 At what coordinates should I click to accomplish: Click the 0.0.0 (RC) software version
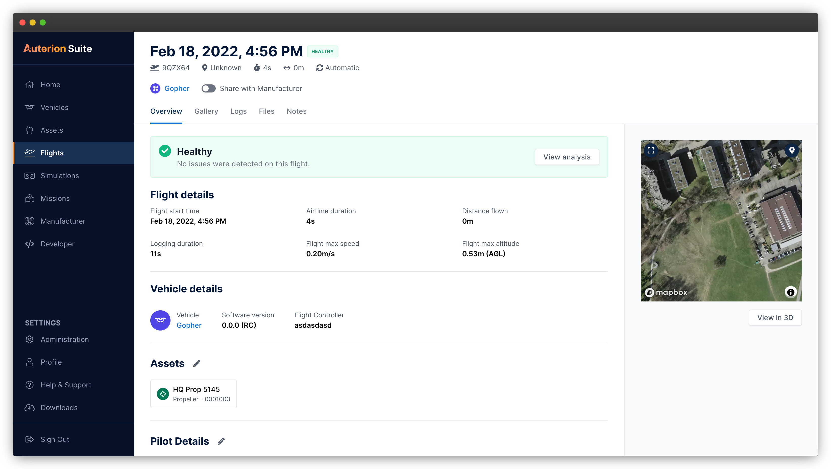239,325
